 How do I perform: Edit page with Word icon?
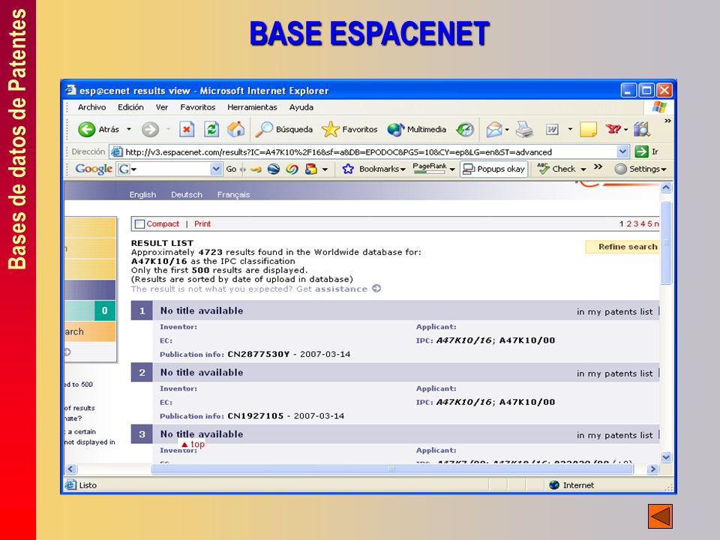[552, 130]
